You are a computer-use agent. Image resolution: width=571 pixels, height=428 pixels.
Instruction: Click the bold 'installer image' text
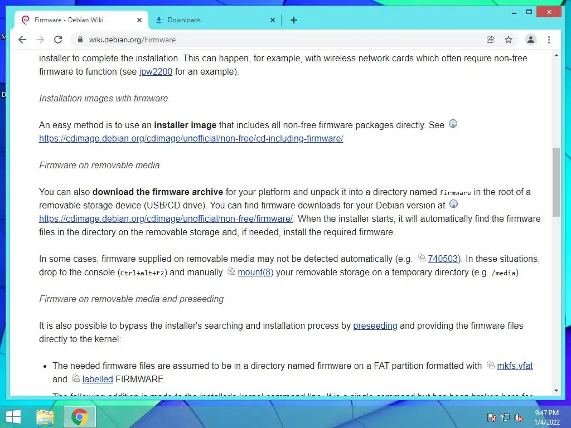185,125
